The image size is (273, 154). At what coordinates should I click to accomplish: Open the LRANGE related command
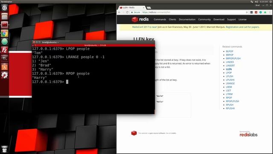pyautogui.click(x=230, y=83)
